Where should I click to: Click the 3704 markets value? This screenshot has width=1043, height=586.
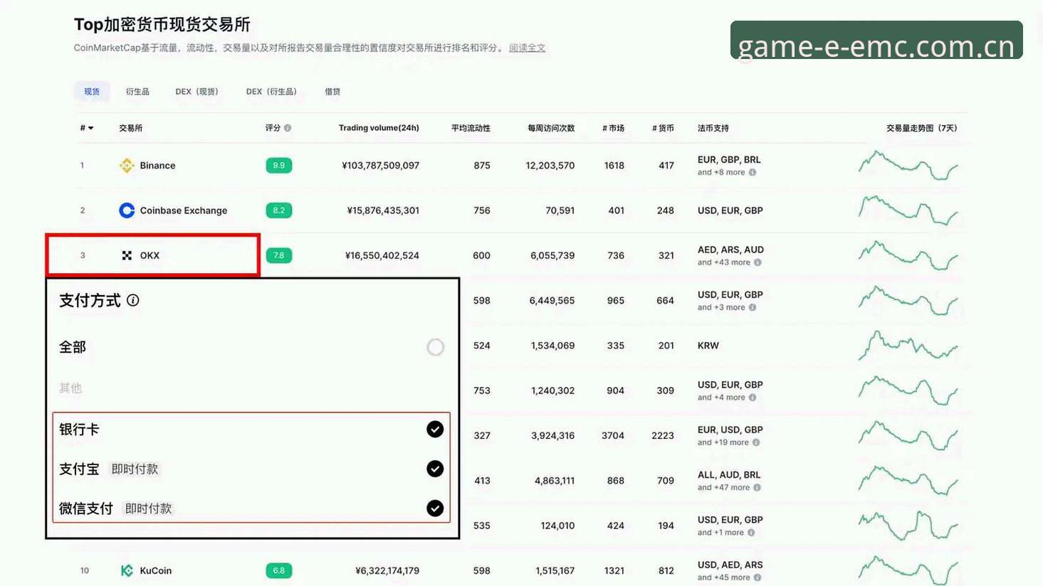[613, 435]
